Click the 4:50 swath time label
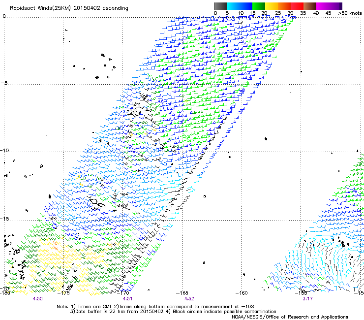 tap(37, 299)
